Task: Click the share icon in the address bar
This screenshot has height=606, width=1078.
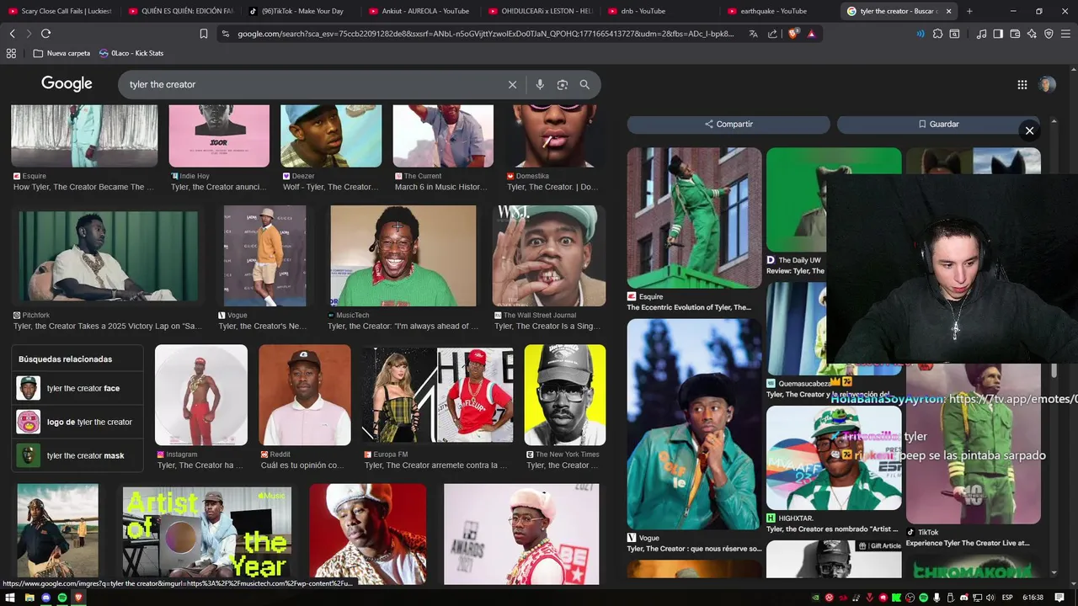Action: point(772,34)
